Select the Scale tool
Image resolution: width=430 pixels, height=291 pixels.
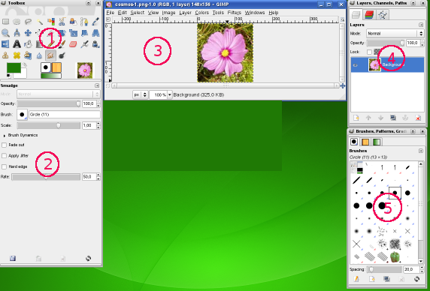pos(73,33)
